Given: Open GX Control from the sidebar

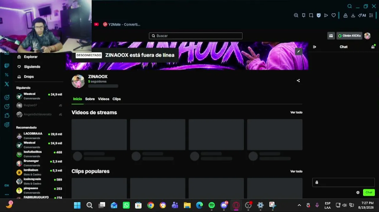Looking at the screenshot, I should (x=7, y=185).
